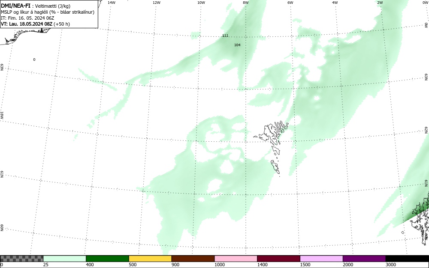This screenshot has height=268, width=429.
Task: Choose the black above-3000 legend swatch
Action: point(407,259)
